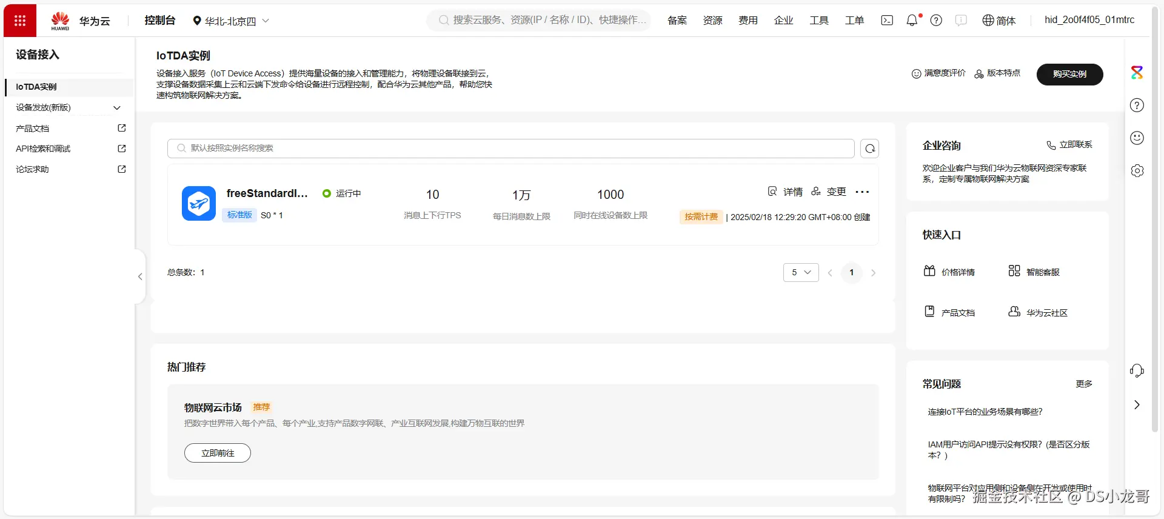
Task: Open the services grid menu icon
Action: (20, 21)
